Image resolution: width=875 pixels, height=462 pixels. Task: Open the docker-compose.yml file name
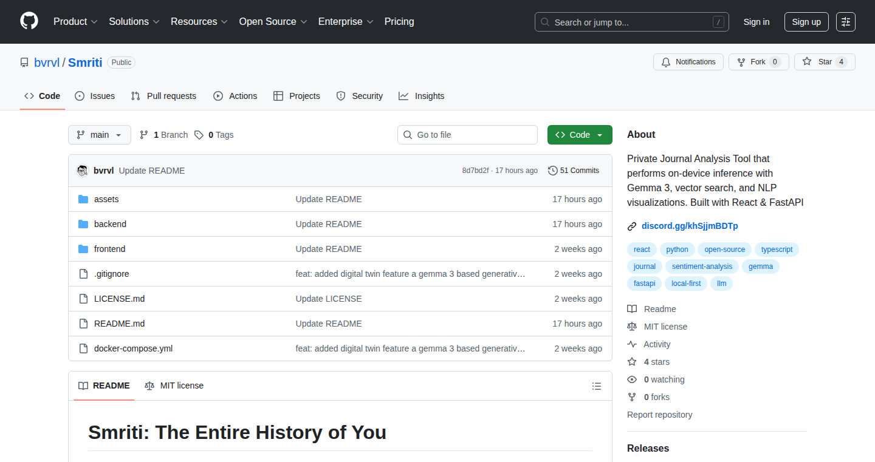(x=133, y=348)
